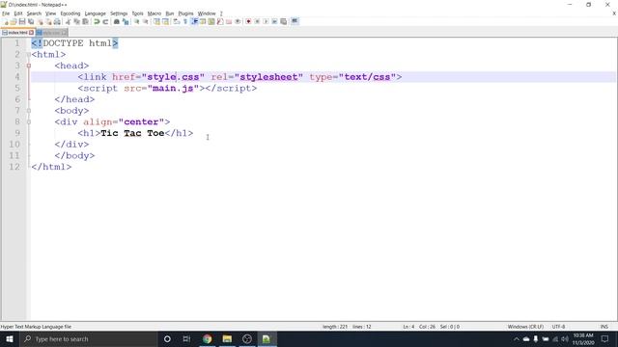The height and width of the screenshot is (347, 618).
Task: Open the View menu
Action: click(x=50, y=13)
